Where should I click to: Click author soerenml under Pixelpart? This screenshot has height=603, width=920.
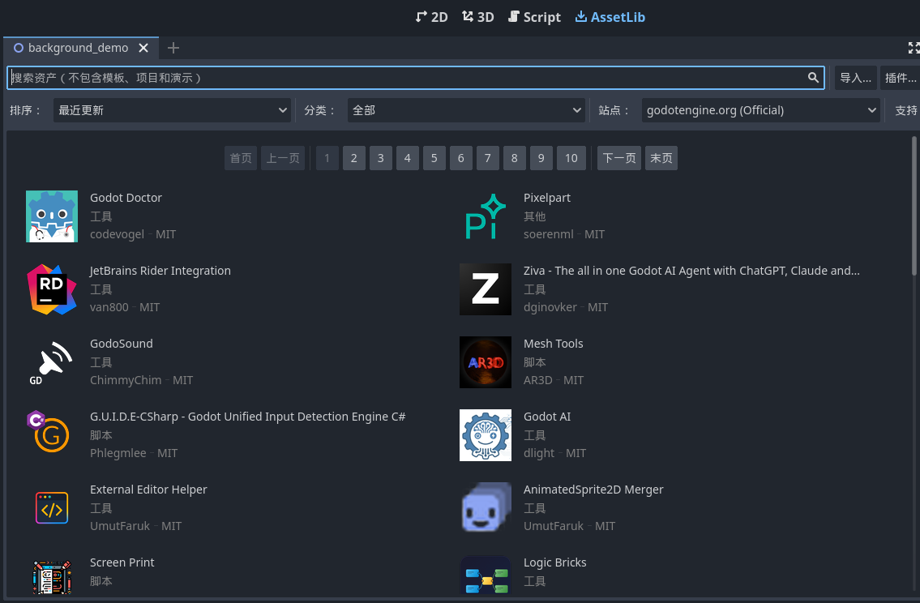click(x=549, y=234)
